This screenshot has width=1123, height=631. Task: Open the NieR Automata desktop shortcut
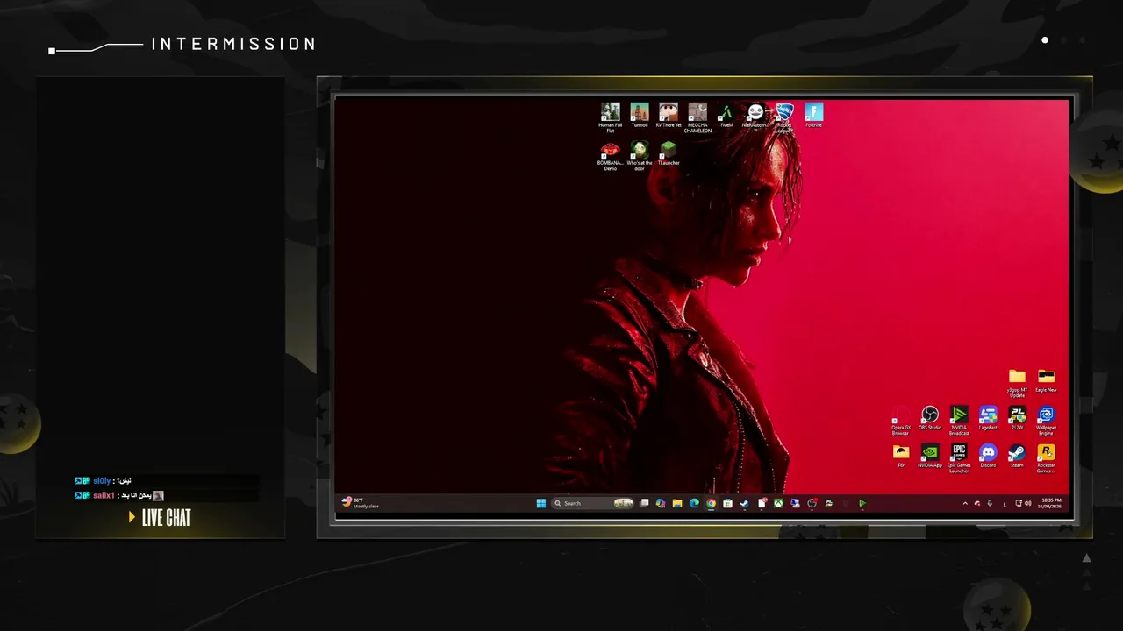755,115
